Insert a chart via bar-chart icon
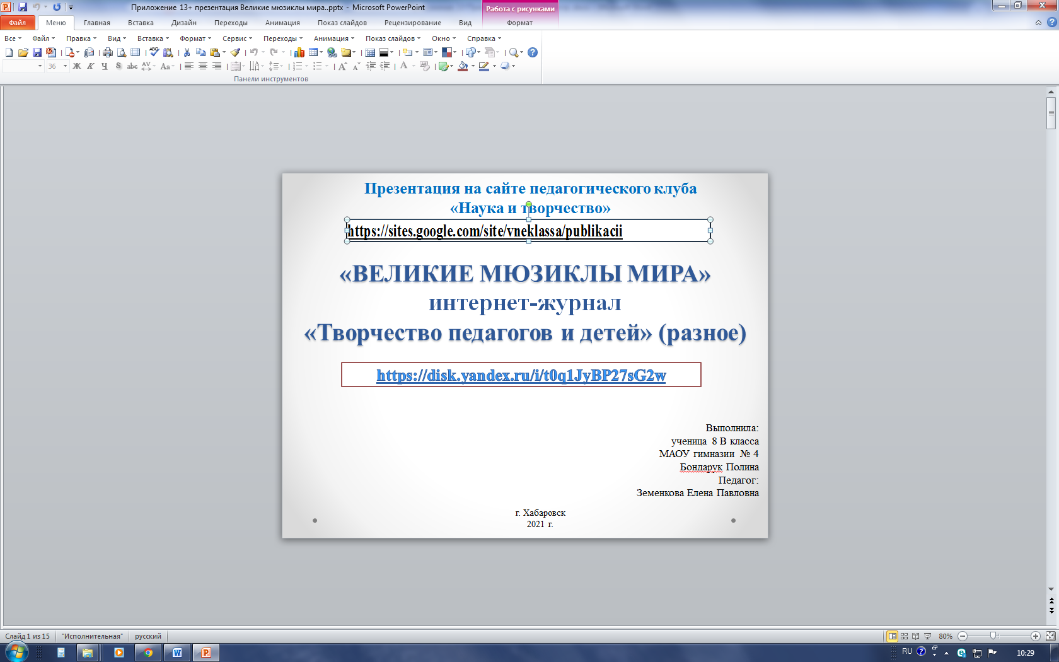 299,52
